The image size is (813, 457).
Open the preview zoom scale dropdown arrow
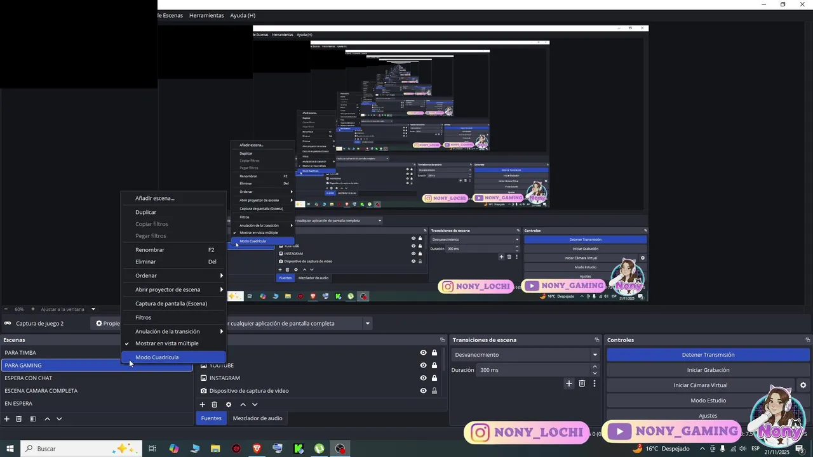(x=93, y=309)
